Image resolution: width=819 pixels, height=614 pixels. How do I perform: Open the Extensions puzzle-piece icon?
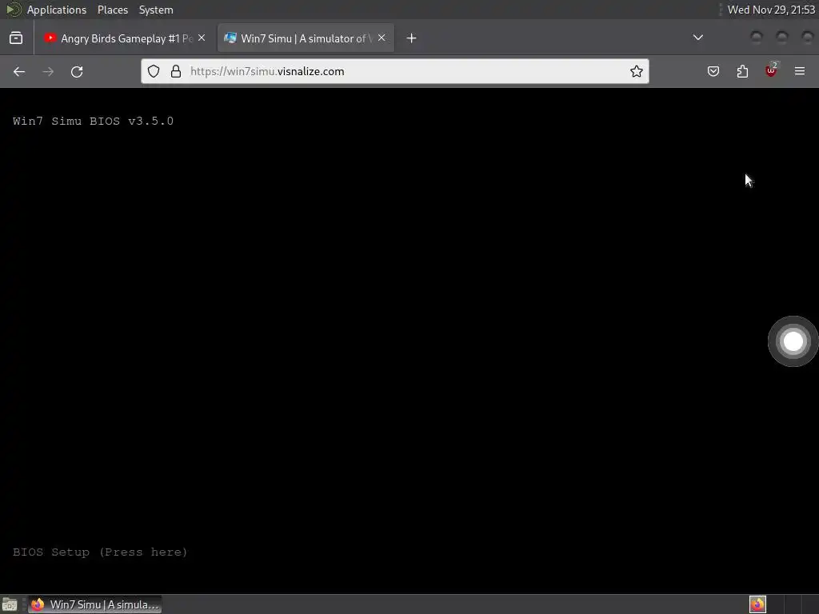(x=742, y=71)
